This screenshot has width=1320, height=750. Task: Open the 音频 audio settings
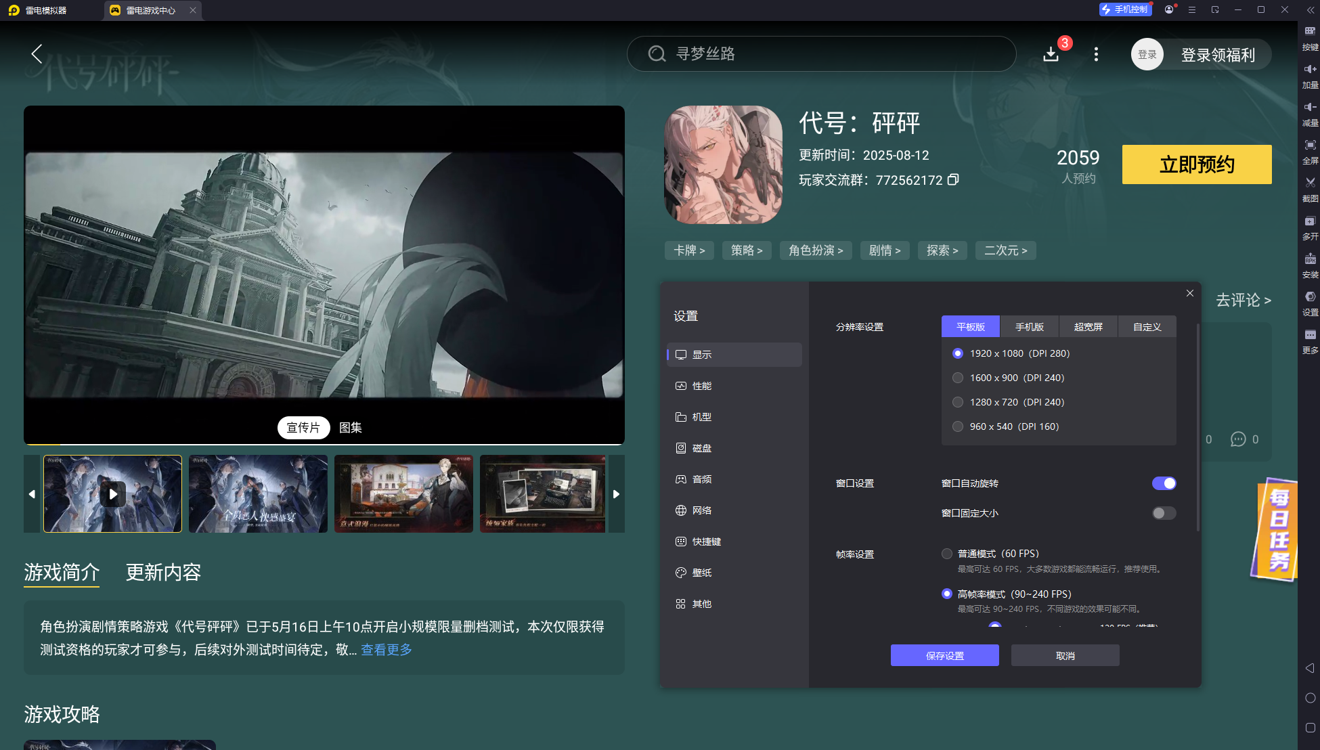701,479
